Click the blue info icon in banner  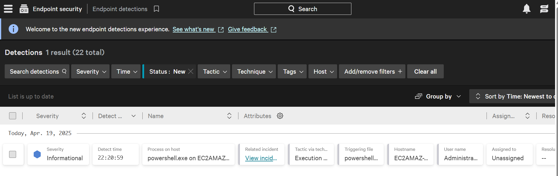pyautogui.click(x=13, y=29)
